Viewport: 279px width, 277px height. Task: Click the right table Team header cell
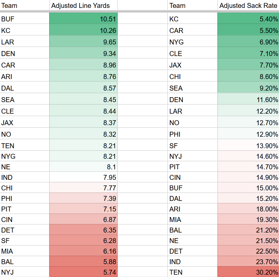193,6
